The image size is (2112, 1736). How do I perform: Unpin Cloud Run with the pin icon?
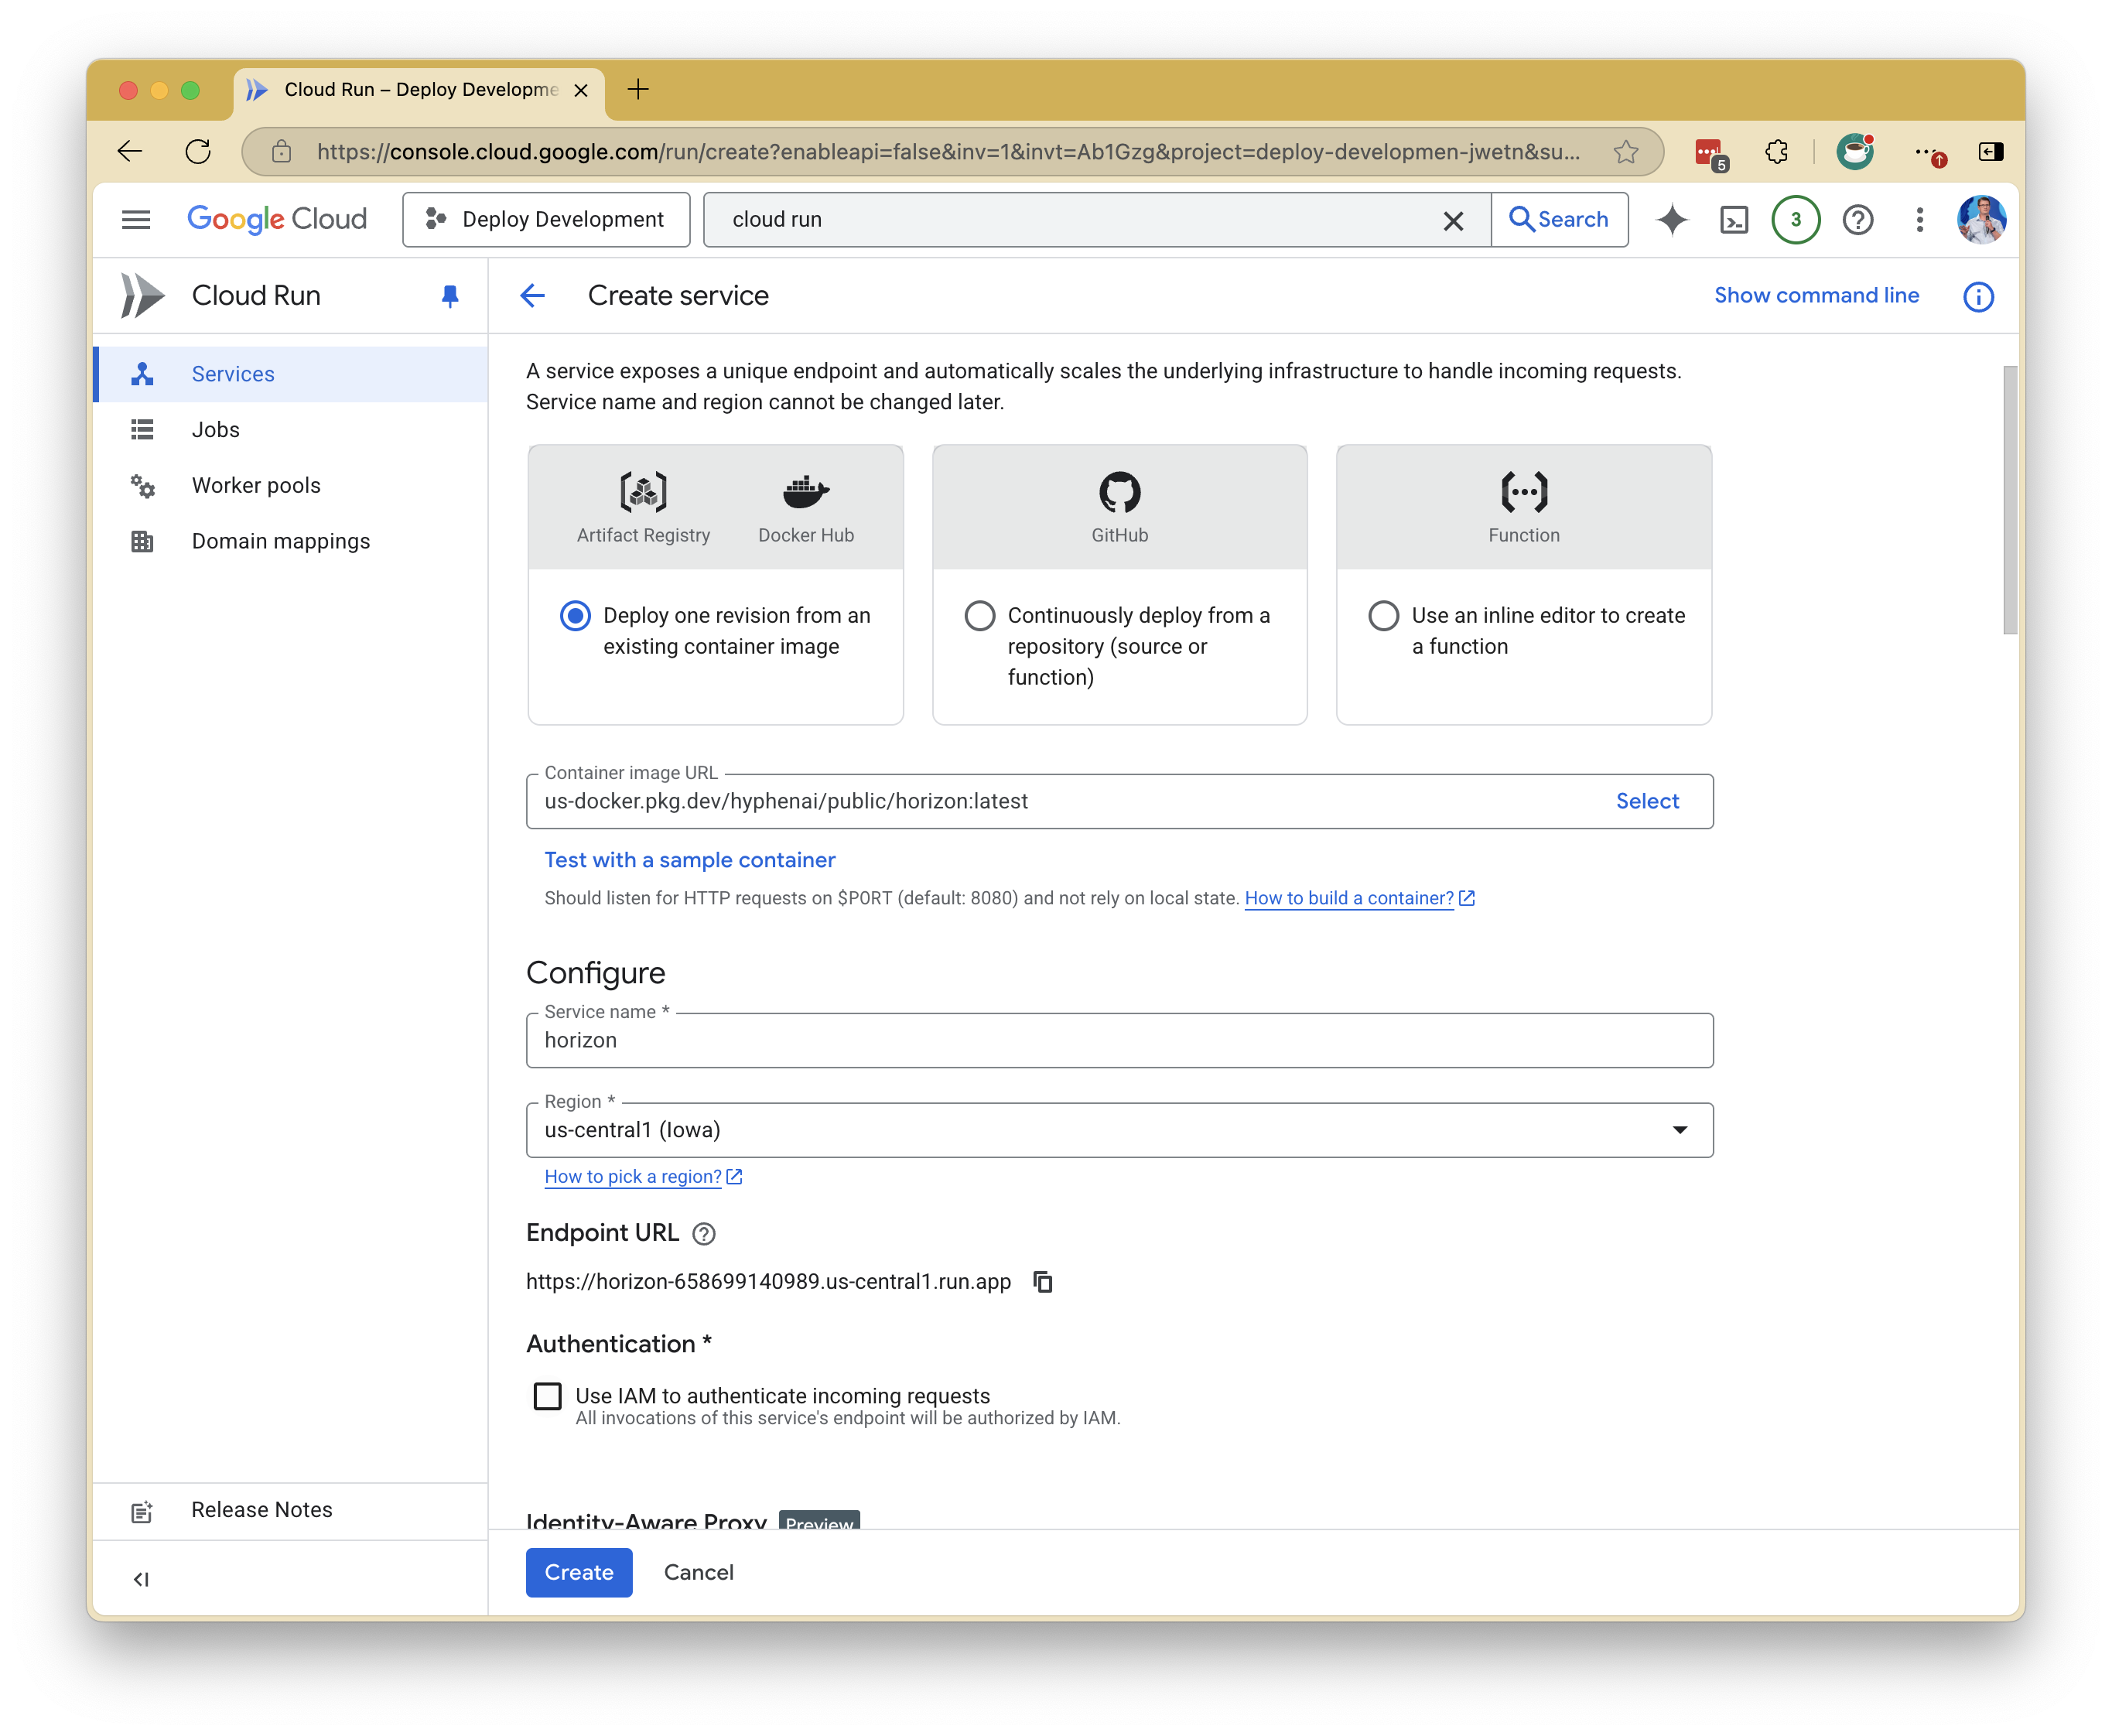[x=450, y=296]
